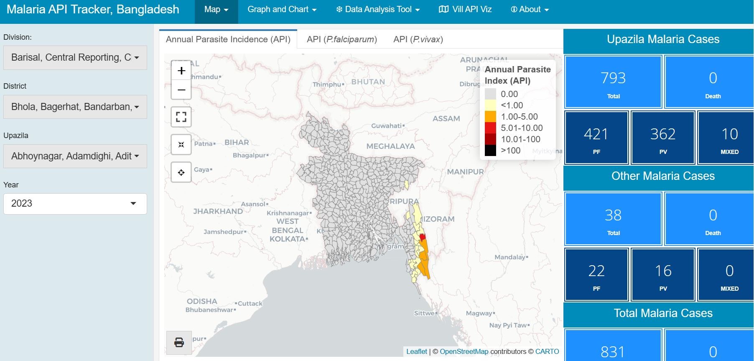Click the compress arrows map control
754x361 pixels.
click(181, 145)
